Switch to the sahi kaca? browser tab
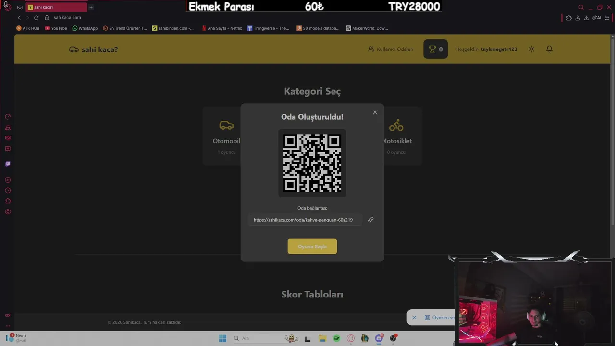Screen dimensions: 615x346 57,7
